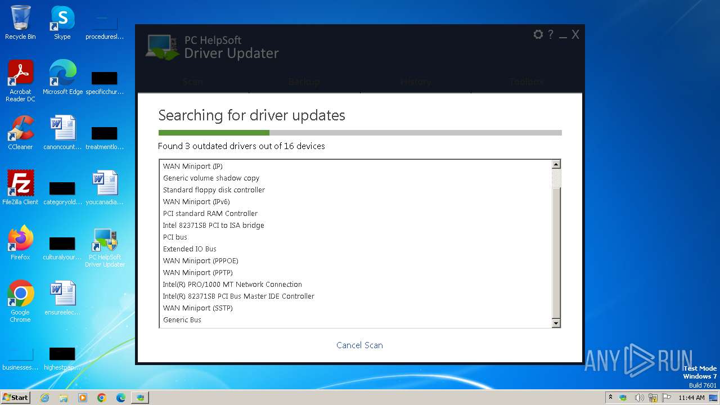720x405 pixels.
Task: Launch Edge from taskbar
Action: point(121,398)
